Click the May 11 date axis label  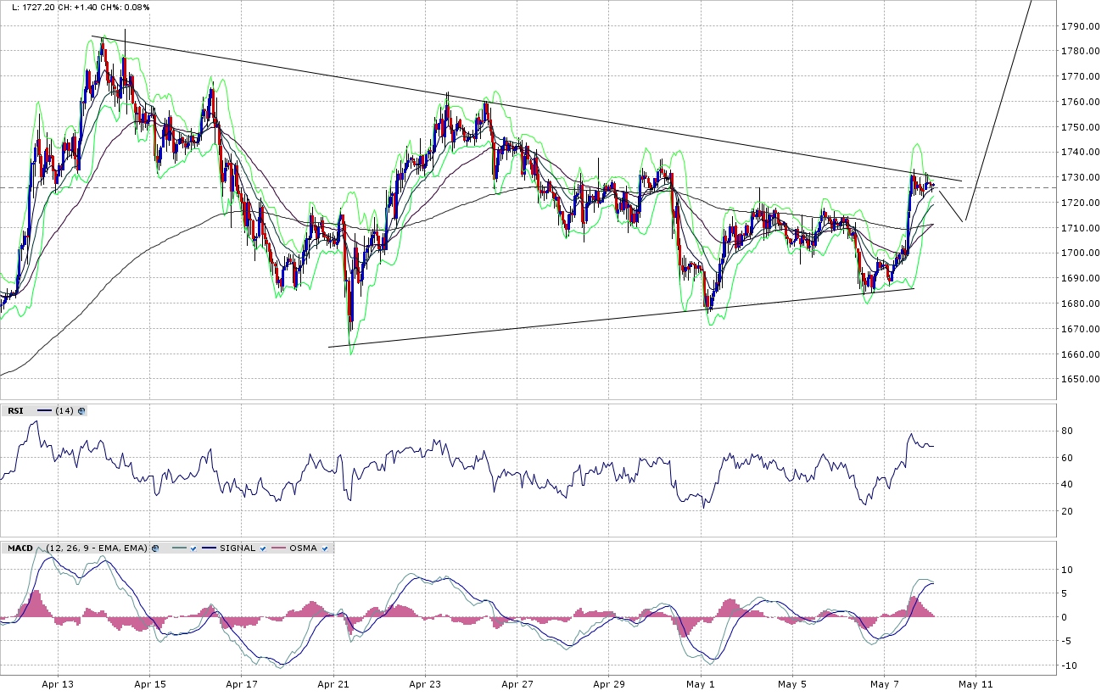(x=976, y=683)
